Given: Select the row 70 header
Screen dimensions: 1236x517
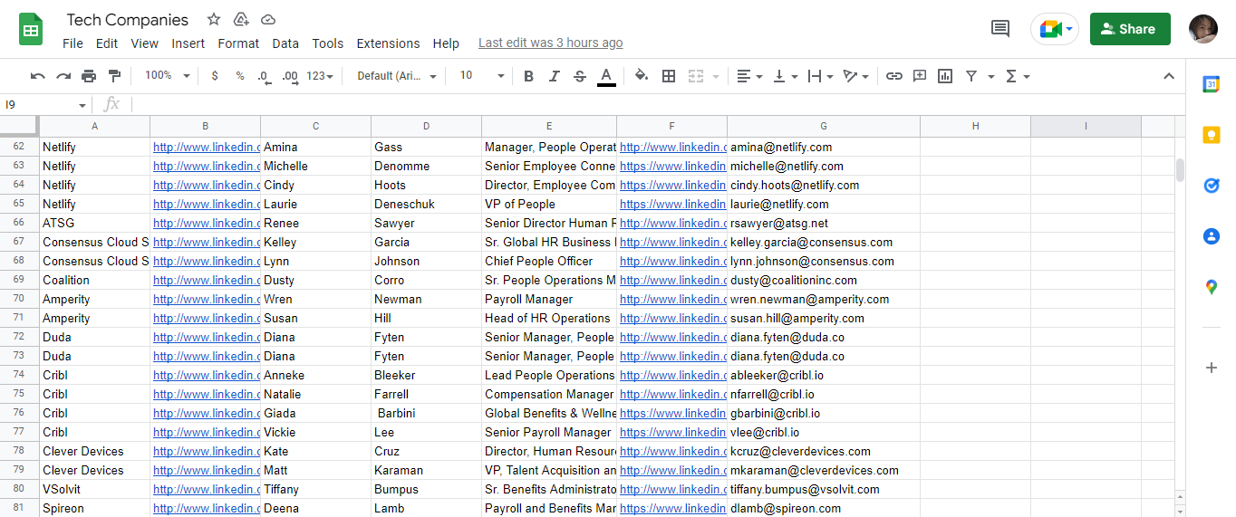Looking at the screenshot, I should click(x=19, y=299).
